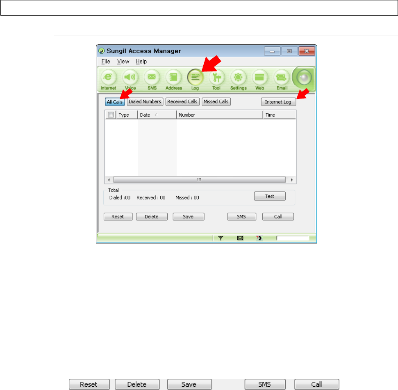
Task: Click Reset button in the window
Action: point(118,217)
